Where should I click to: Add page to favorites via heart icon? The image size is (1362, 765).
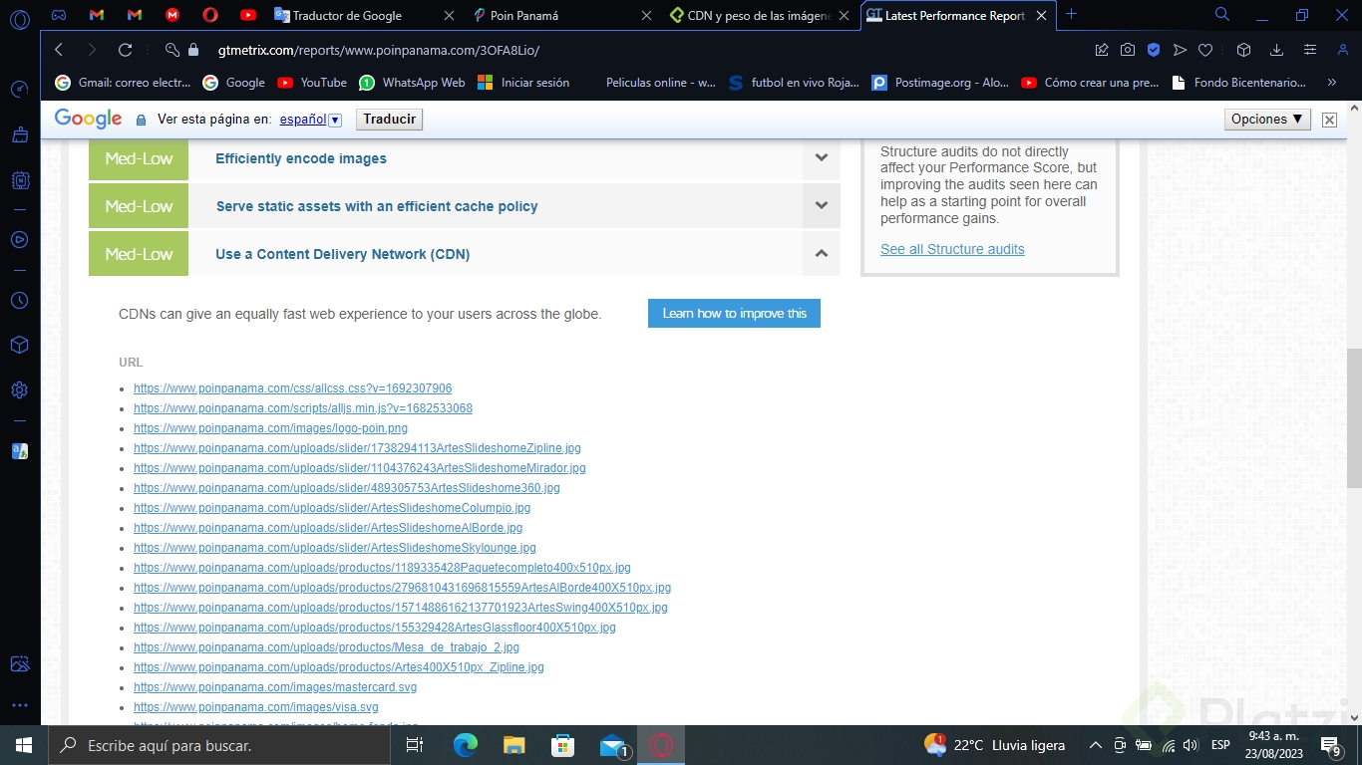point(1205,48)
